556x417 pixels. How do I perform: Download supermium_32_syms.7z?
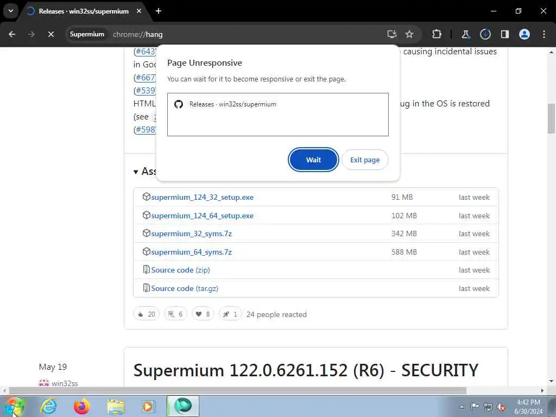[x=192, y=233]
